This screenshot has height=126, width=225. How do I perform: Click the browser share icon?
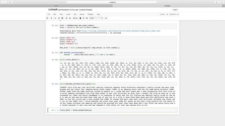(217, 2)
